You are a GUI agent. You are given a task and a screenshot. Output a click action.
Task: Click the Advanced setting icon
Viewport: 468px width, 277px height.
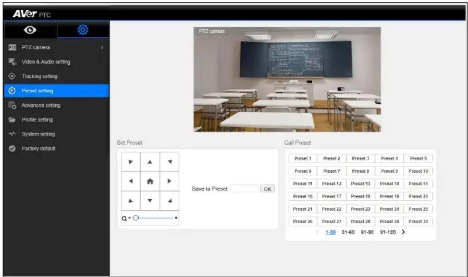coord(12,105)
